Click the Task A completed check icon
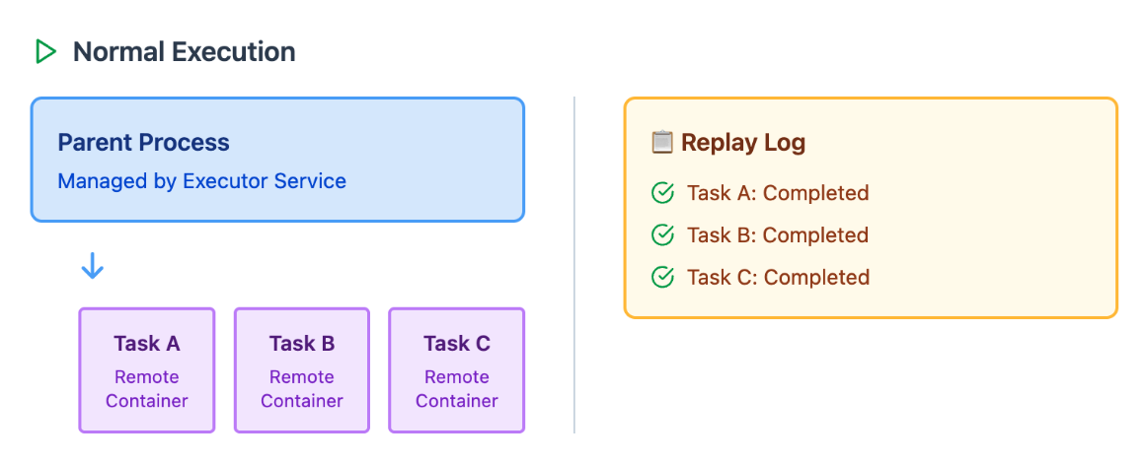 662,193
